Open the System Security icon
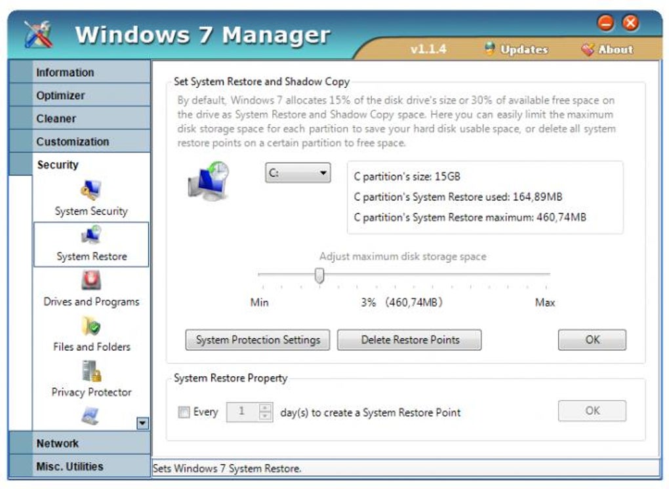This screenshot has width=669, height=489. point(91,190)
